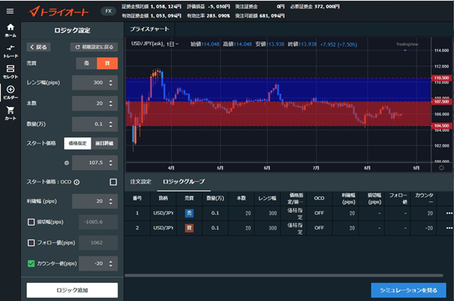Viewport: 454px width, 301px height.
Task: Open chart settings gear icon
Action: (x=442, y=167)
